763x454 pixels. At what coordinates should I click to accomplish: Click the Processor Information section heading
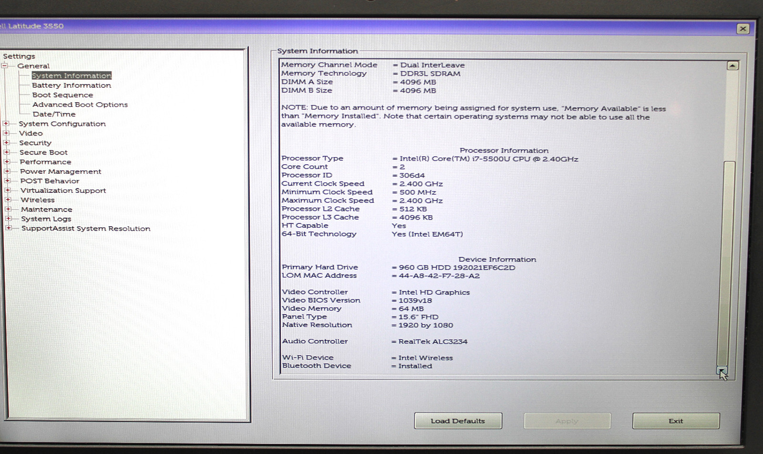[504, 150]
